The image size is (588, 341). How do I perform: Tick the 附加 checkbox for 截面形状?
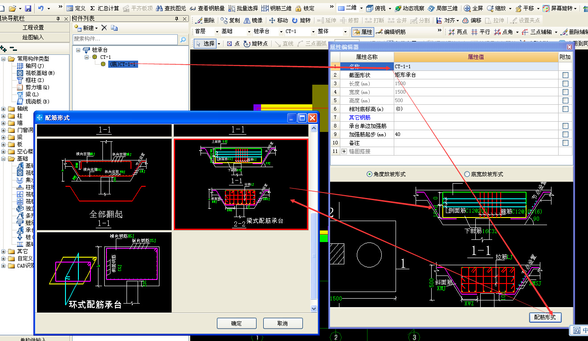(x=565, y=75)
